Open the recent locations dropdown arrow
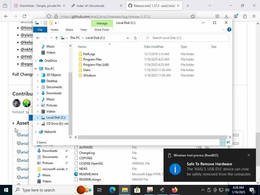Viewport: 260px width, 195px height. point(51,38)
